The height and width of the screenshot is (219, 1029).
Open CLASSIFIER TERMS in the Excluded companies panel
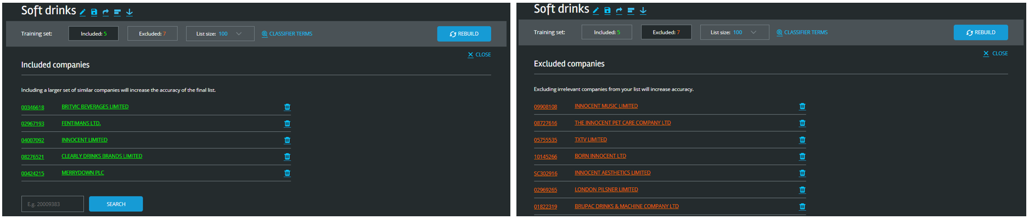tap(802, 32)
